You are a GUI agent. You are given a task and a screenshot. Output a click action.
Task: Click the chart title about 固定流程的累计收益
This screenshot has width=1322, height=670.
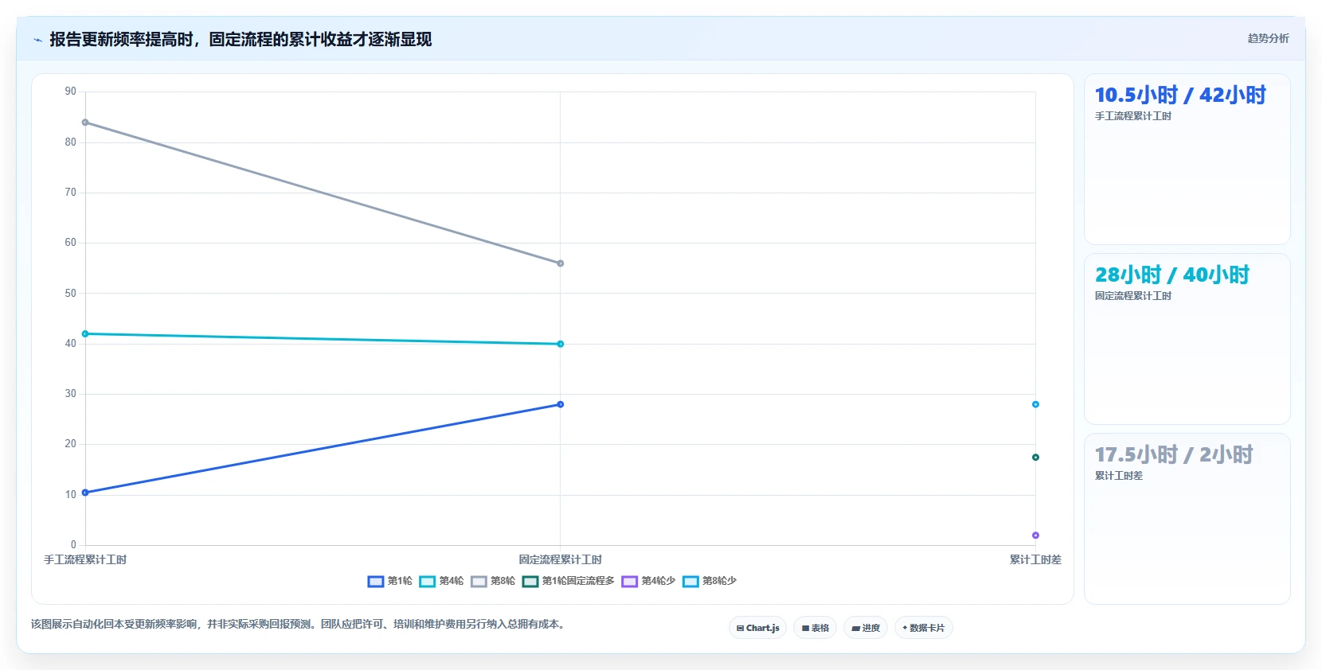tap(241, 39)
